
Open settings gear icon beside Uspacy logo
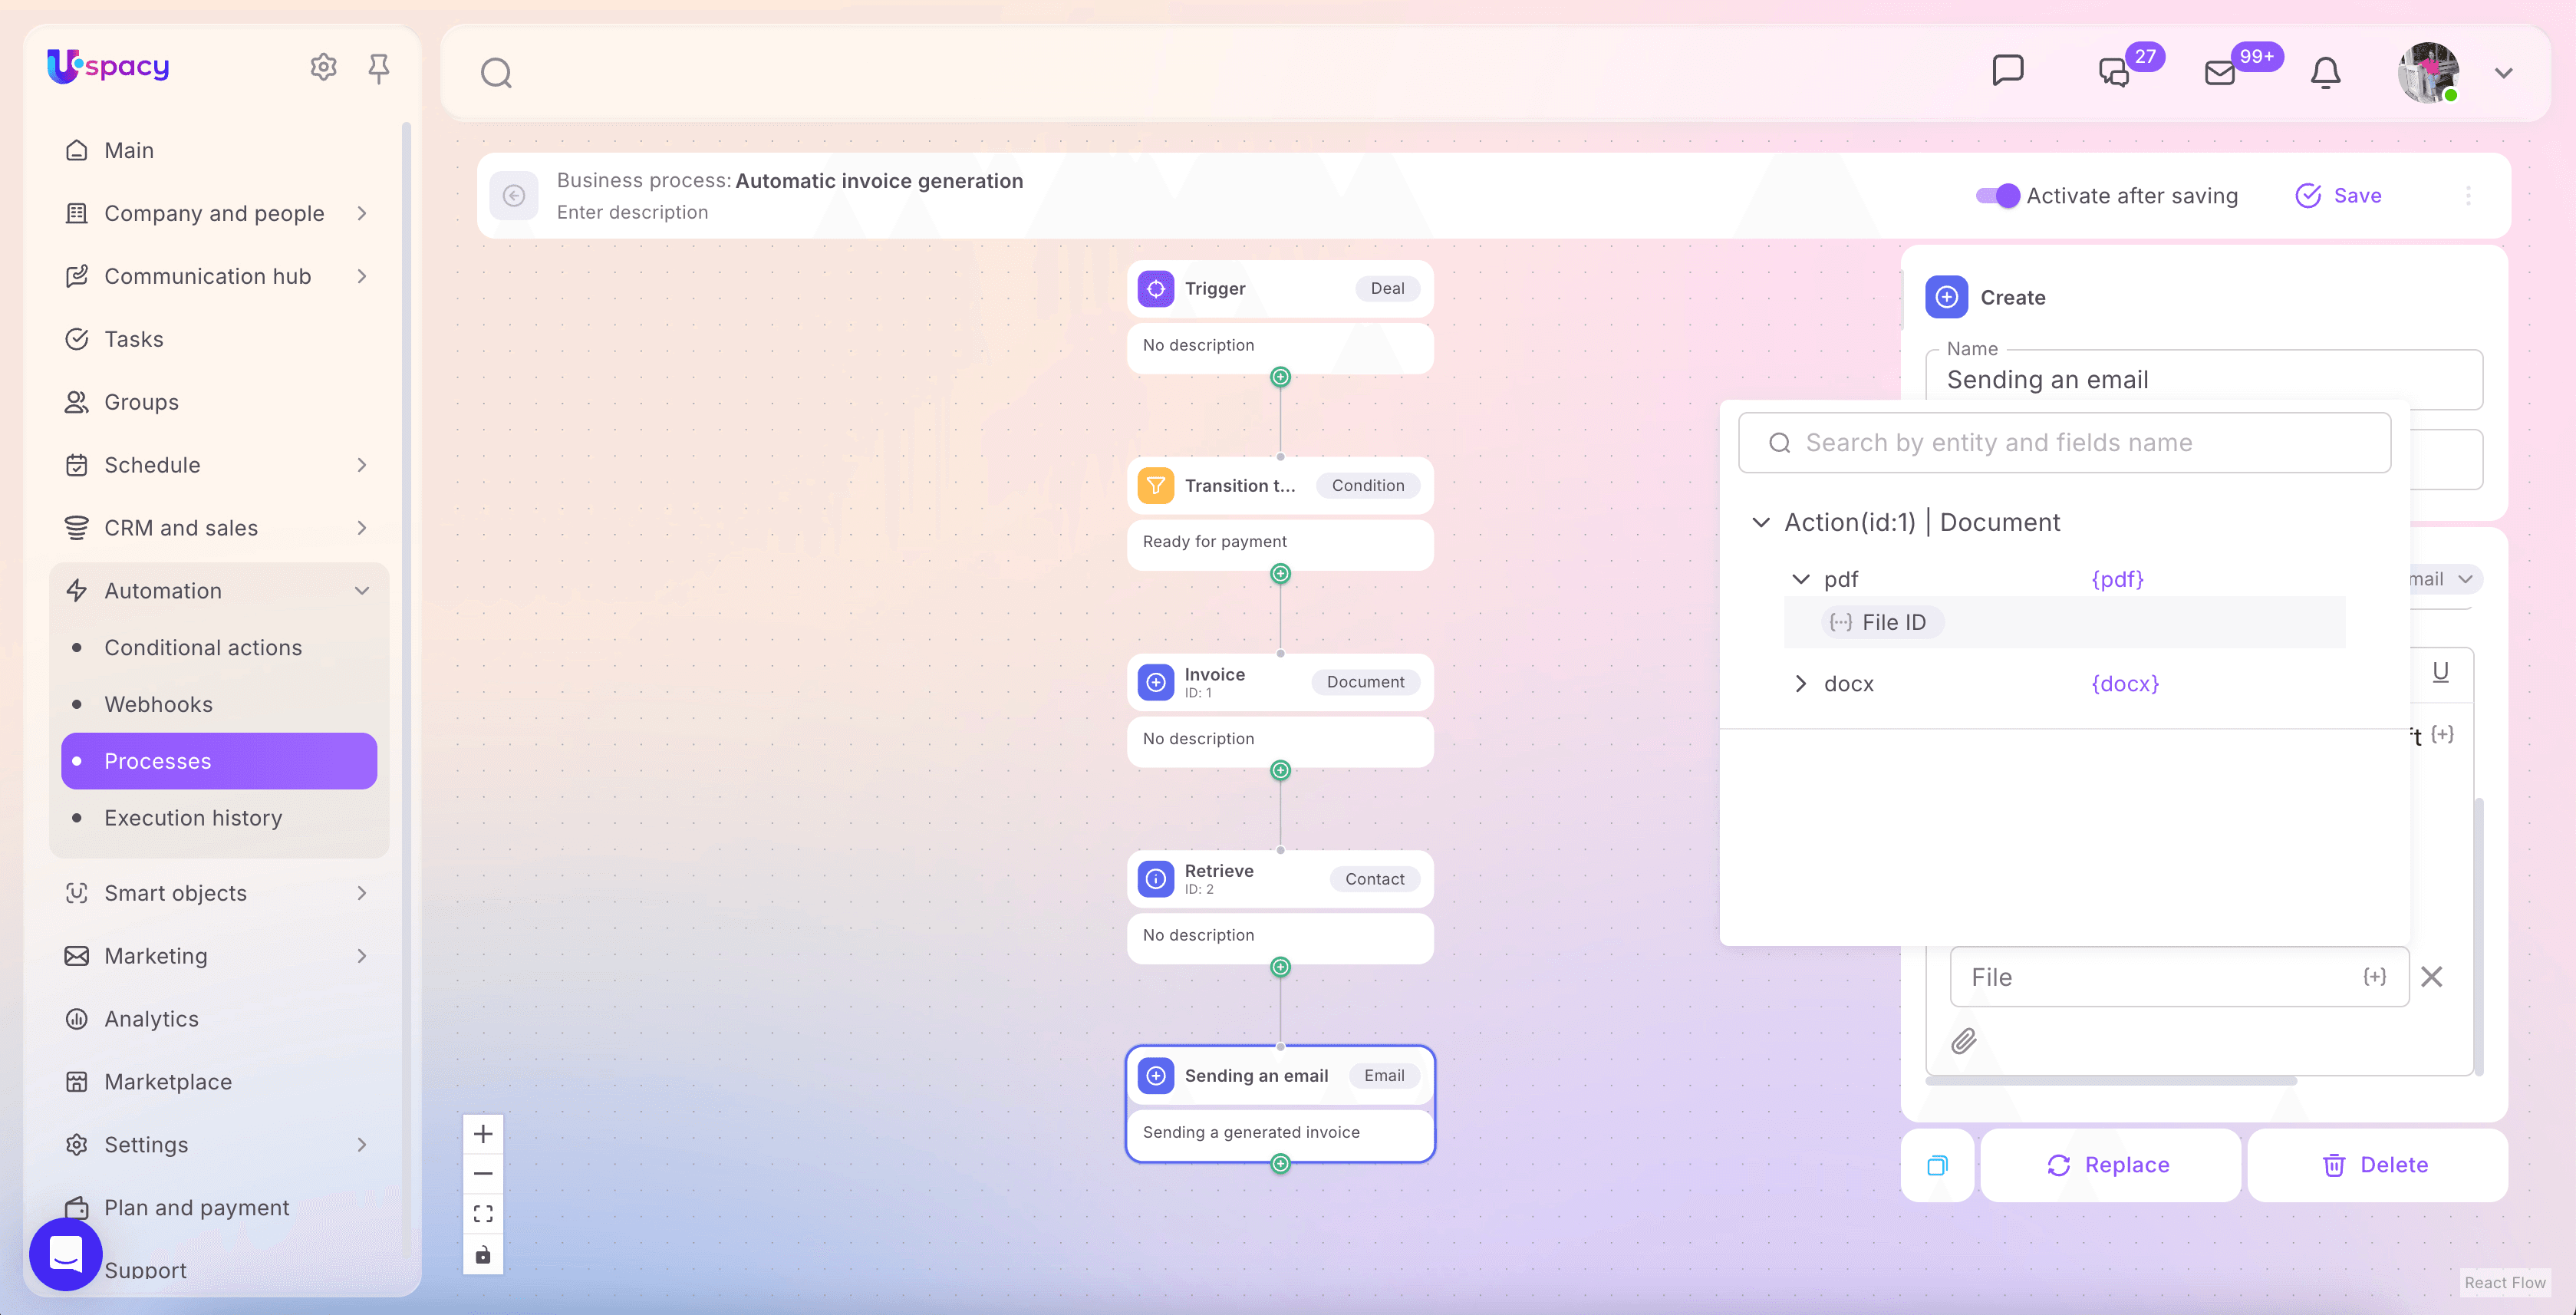coord(323,67)
